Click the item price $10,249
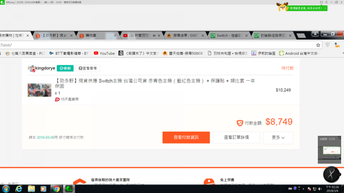This screenshot has width=344, height=193. click(283, 90)
